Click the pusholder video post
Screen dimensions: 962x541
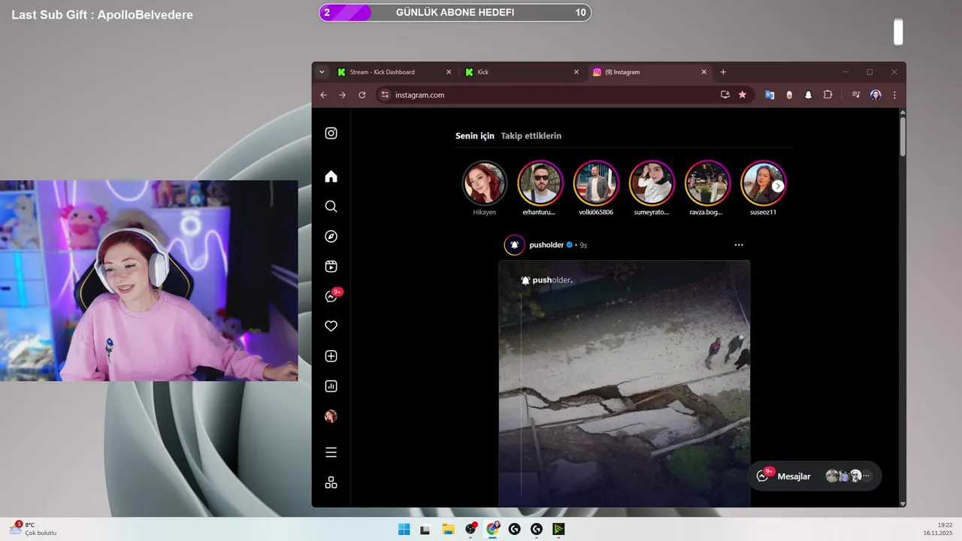[x=624, y=383]
